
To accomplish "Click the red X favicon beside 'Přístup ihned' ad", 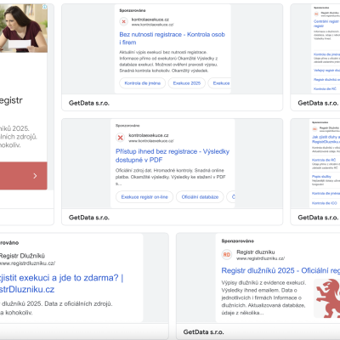I will [120, 138].
